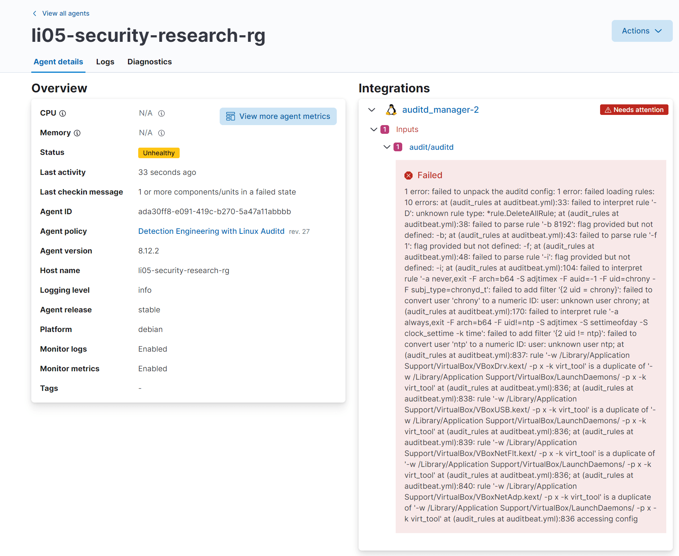Click the back arrow beside View all agents

pyautogui.click(x=35, y=13)
